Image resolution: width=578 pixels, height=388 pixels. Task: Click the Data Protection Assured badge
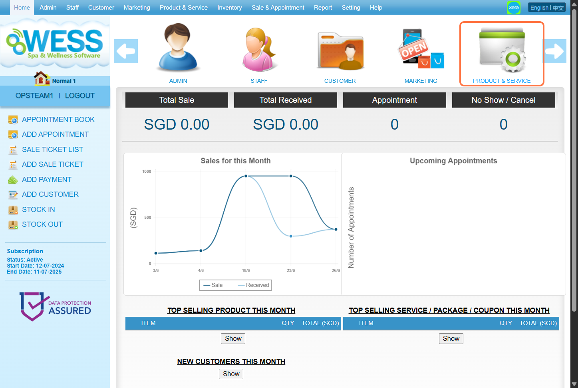(55, 306)
